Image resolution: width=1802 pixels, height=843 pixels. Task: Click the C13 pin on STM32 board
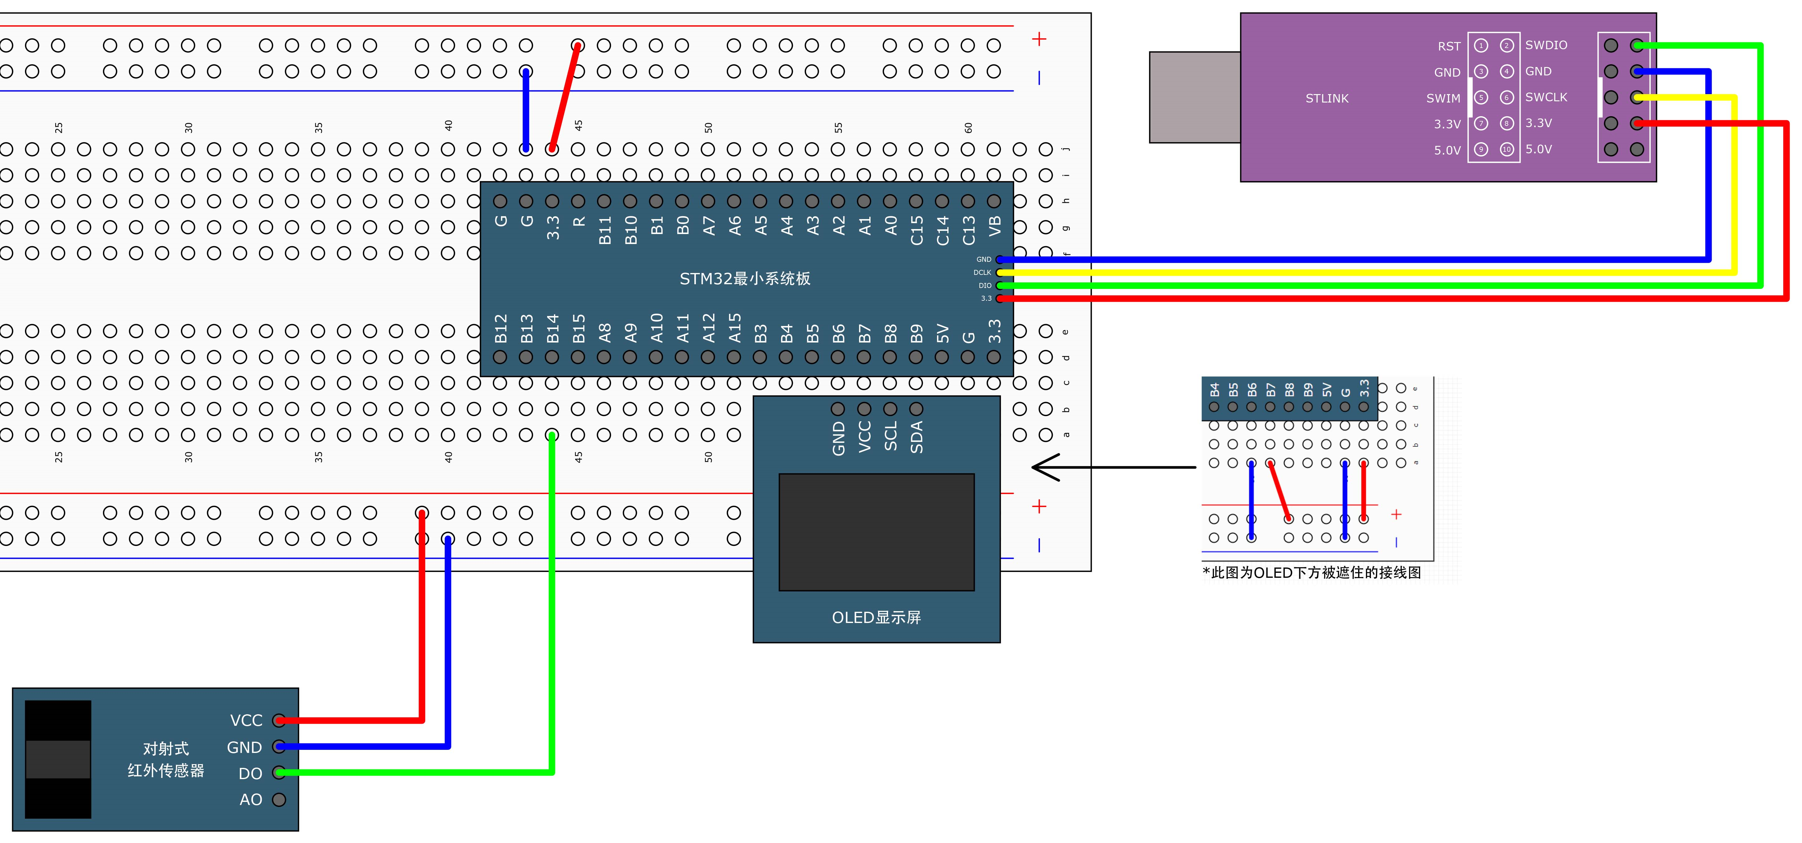click(968, 201)
